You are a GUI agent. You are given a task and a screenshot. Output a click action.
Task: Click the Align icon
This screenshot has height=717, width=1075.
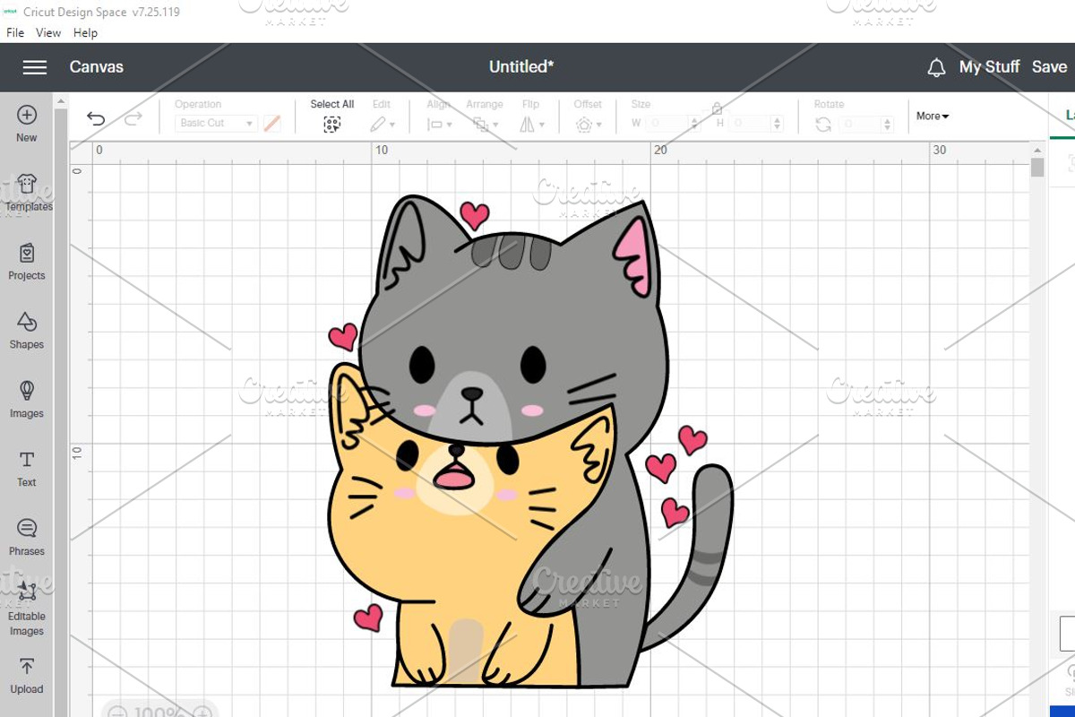[435, 125]
